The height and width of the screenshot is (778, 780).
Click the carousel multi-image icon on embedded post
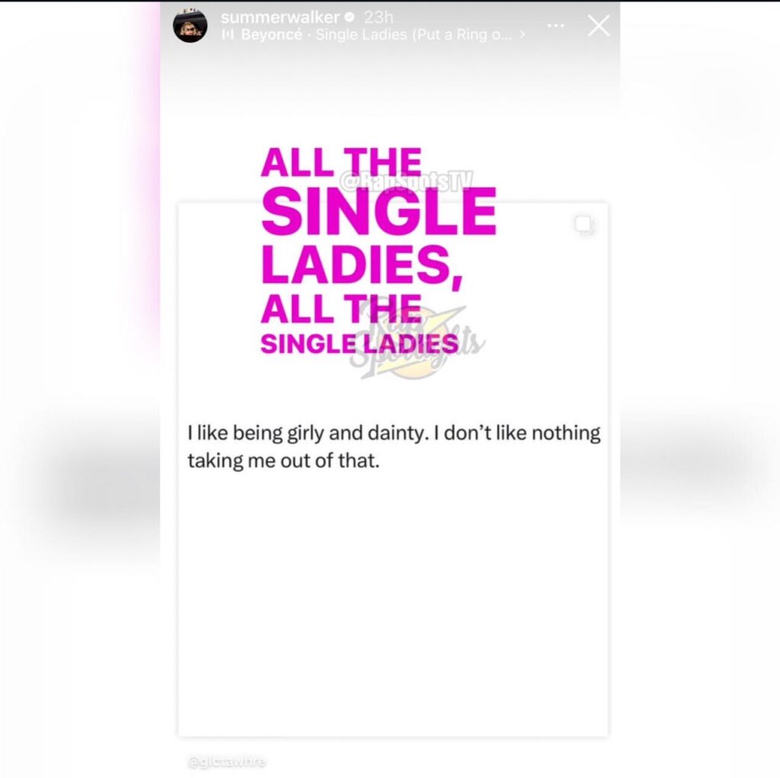pos(584,225)
